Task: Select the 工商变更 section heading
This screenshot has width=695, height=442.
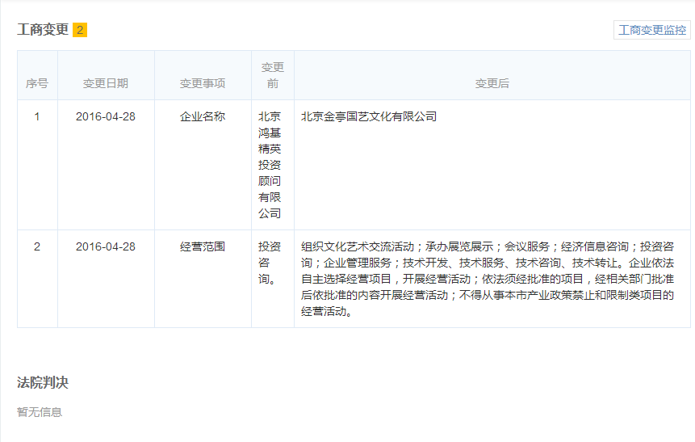Action: pyautogui.click(x=43, y=30)
